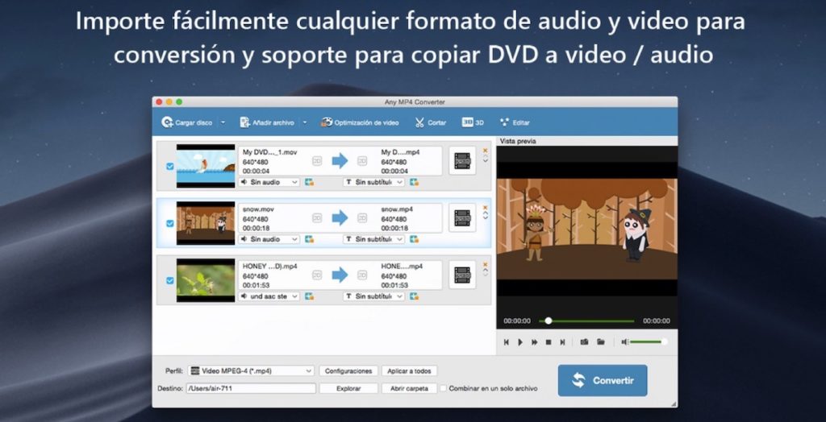This screenshot has width=826, height=422.
Task: Remove HONEY ...Dj.mp4 with orange X
Action: click(x=485, y=264)
